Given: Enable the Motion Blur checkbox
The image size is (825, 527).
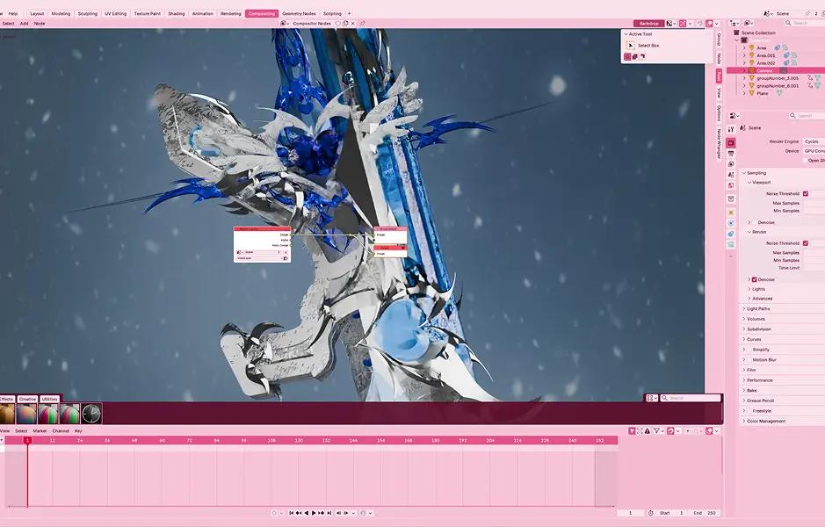Looking at the screenshot, I should tap(749, 360).
